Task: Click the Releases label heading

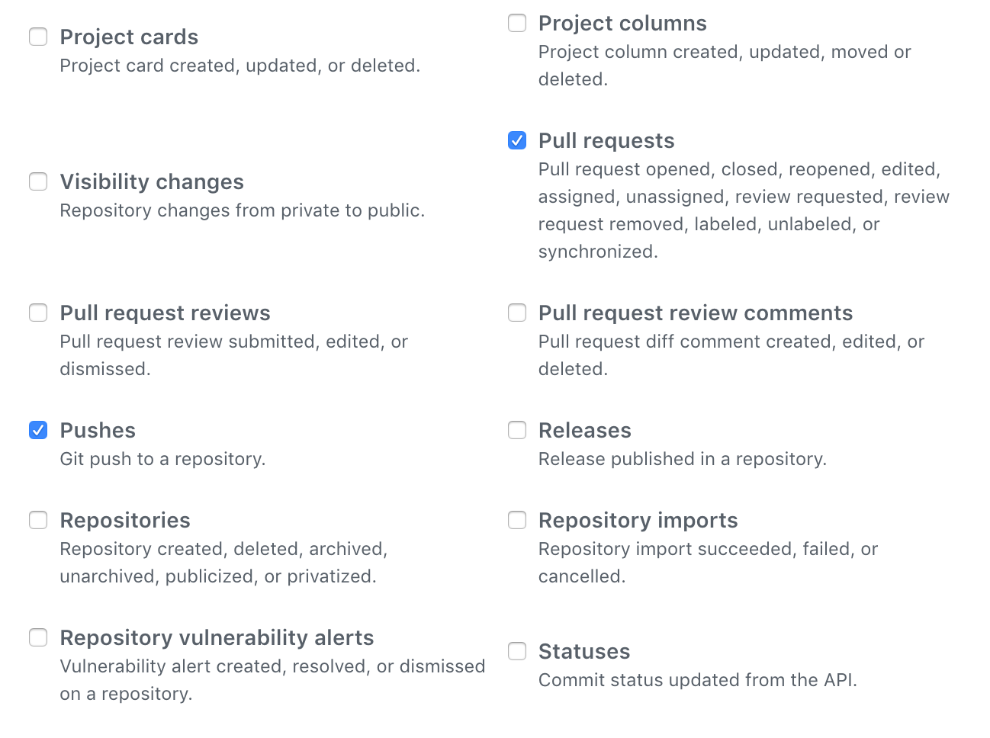Action: (x=585, y=431)
